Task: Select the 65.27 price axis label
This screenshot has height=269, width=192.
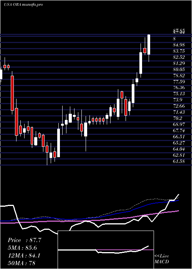Action: 179,143
